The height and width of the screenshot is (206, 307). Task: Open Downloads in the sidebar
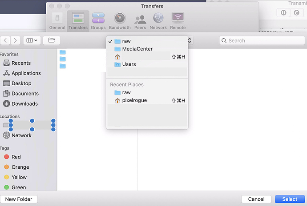point(24,103)
